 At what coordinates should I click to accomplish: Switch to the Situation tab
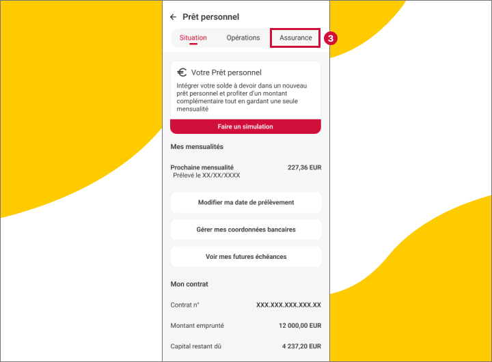point(193,38)
